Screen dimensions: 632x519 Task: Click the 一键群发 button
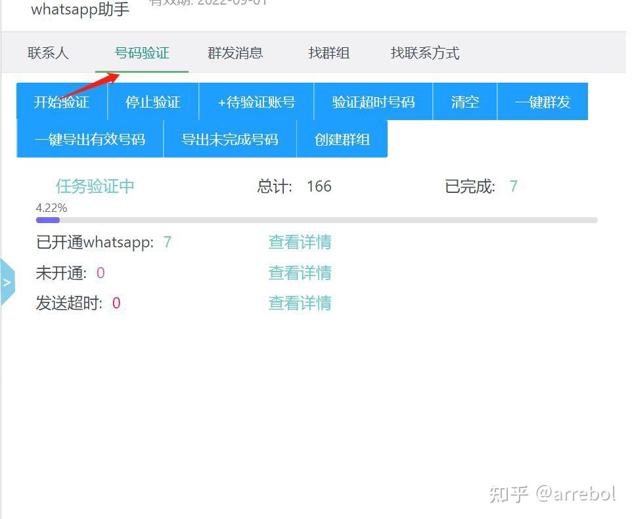point(543,102)
